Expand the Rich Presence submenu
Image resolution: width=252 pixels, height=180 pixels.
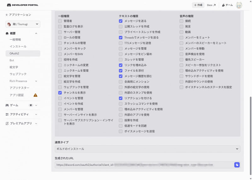[x=36, y=81]
